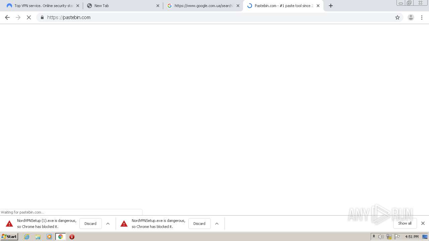The image size is (429, 241).
Task: Click the show desktop tray icon
Action: coord(425,237)
